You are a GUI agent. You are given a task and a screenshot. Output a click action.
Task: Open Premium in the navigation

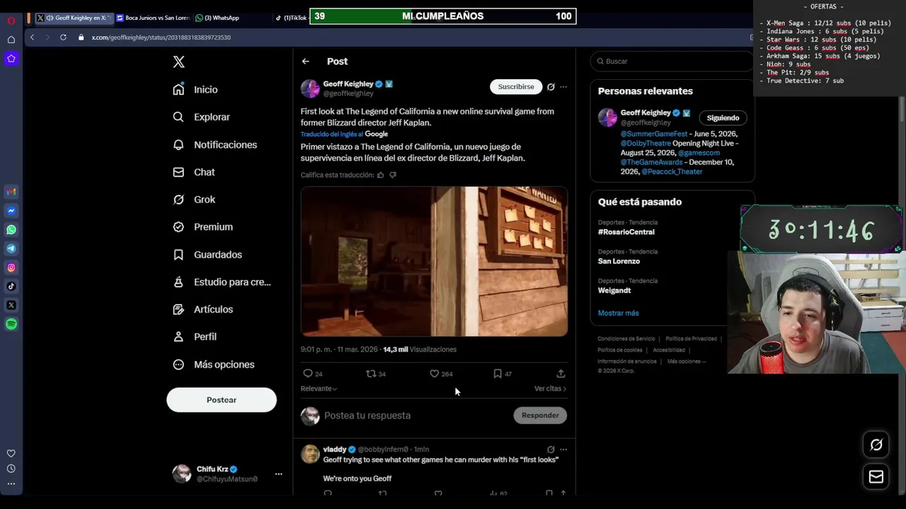(x=203, y=227)
